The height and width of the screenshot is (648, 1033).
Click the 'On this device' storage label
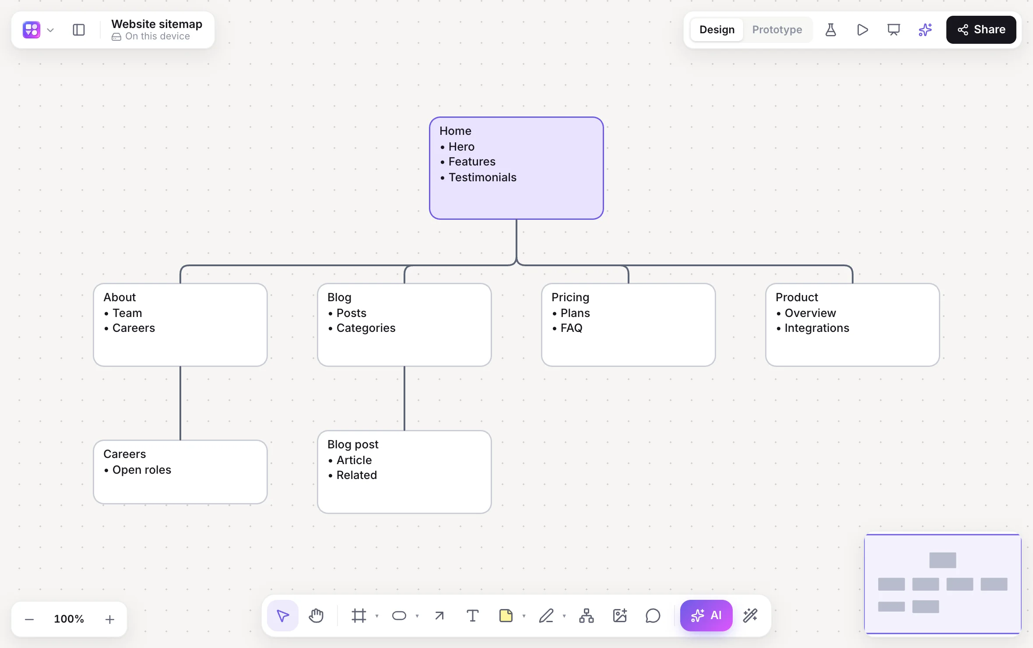[x=151, y=36]
